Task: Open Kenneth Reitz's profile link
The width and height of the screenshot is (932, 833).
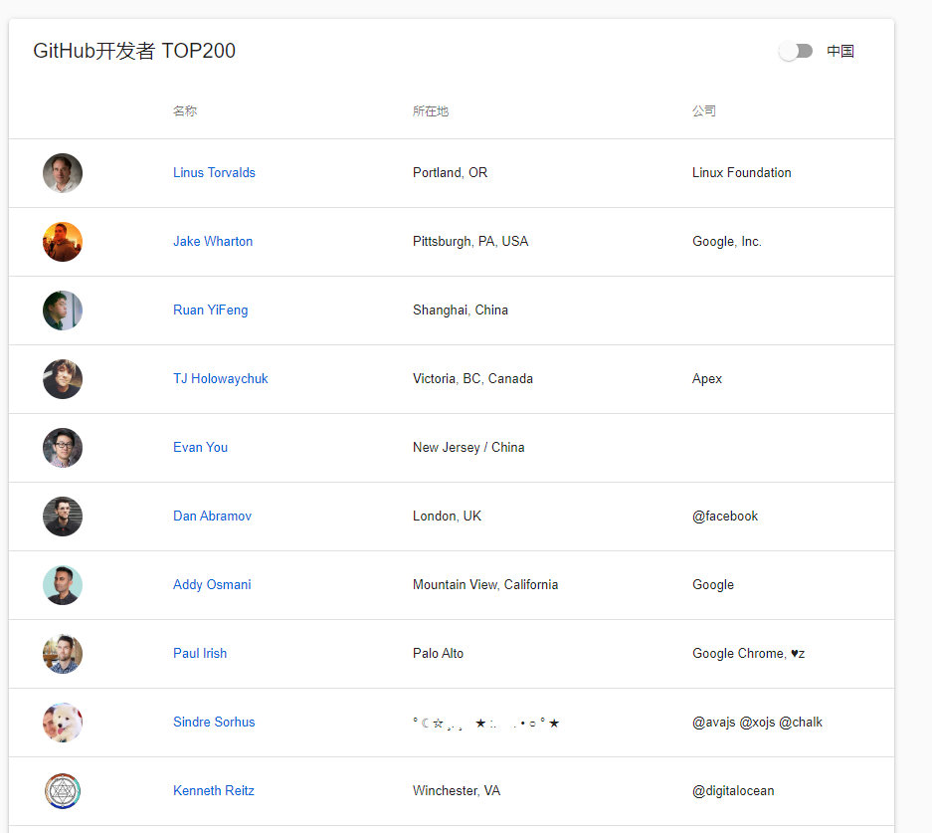Action: (214, 790)
